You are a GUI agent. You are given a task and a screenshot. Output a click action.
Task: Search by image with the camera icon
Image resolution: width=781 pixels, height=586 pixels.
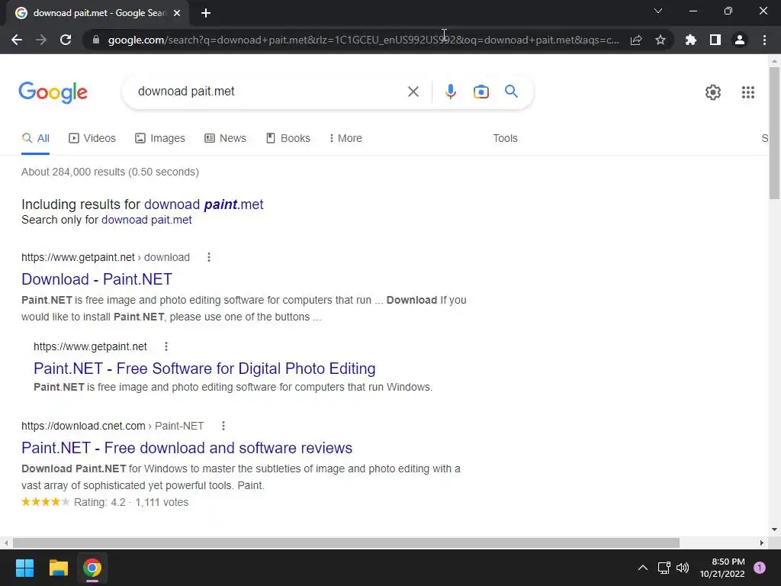pyautogui.click(x=481, y=92)
